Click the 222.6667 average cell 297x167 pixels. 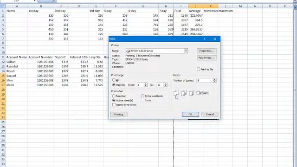(195, 15)
